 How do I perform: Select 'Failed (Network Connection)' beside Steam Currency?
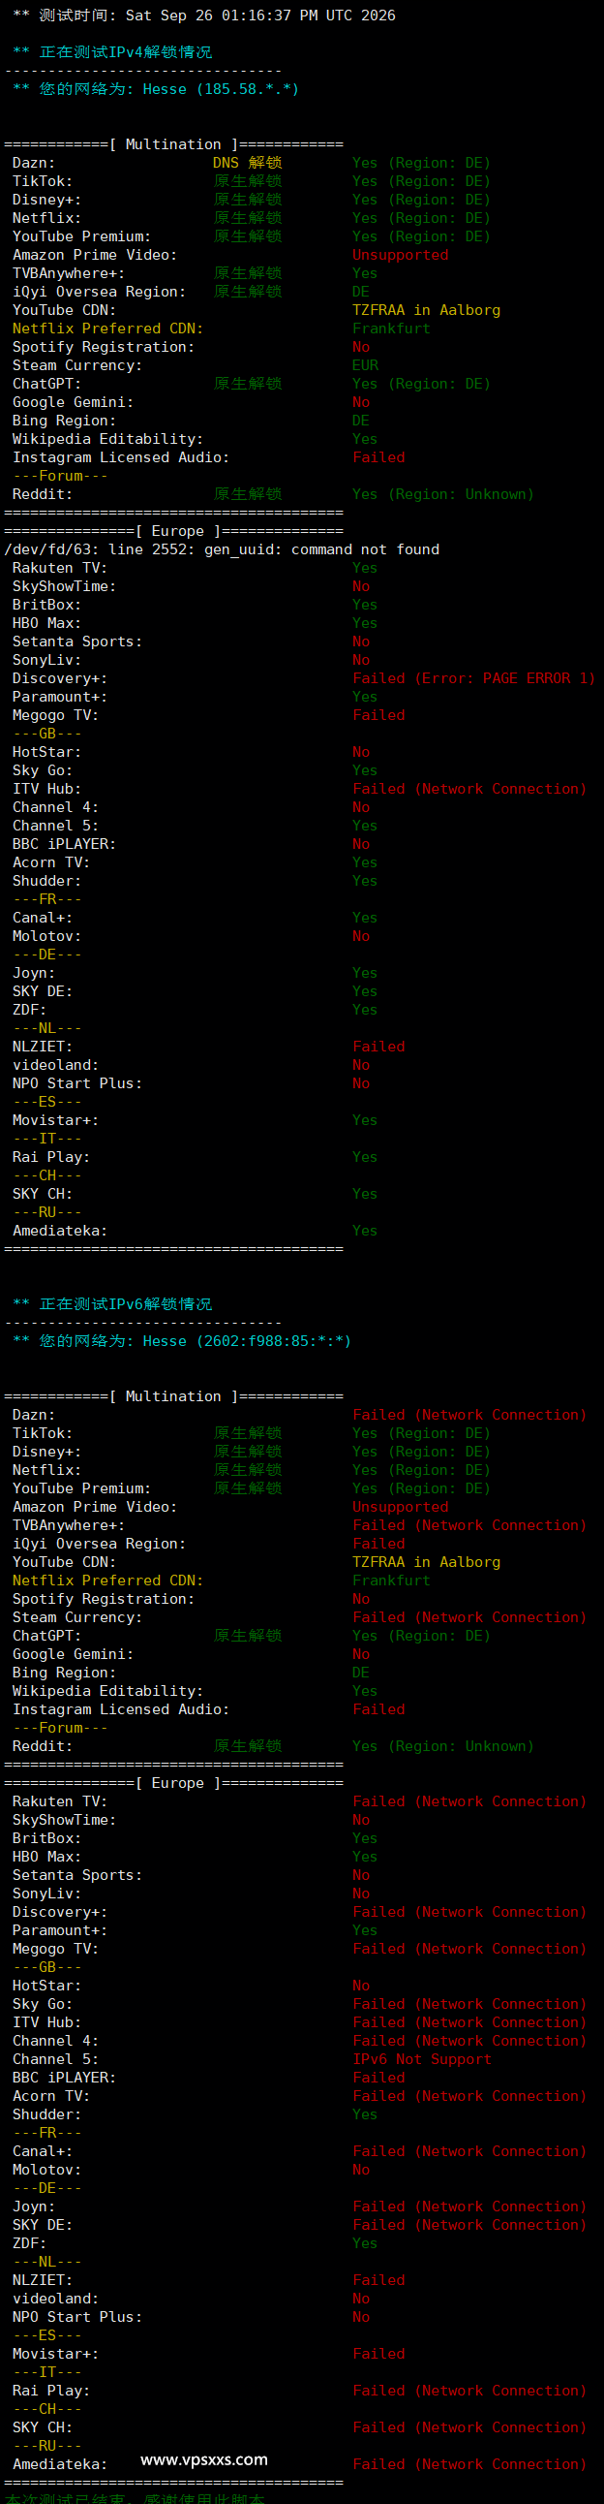tap(470, 1617)
